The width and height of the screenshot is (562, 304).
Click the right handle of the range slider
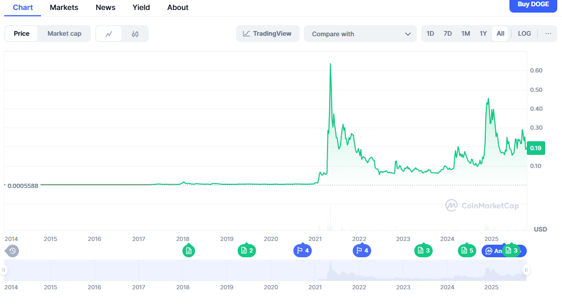point(526,270)
